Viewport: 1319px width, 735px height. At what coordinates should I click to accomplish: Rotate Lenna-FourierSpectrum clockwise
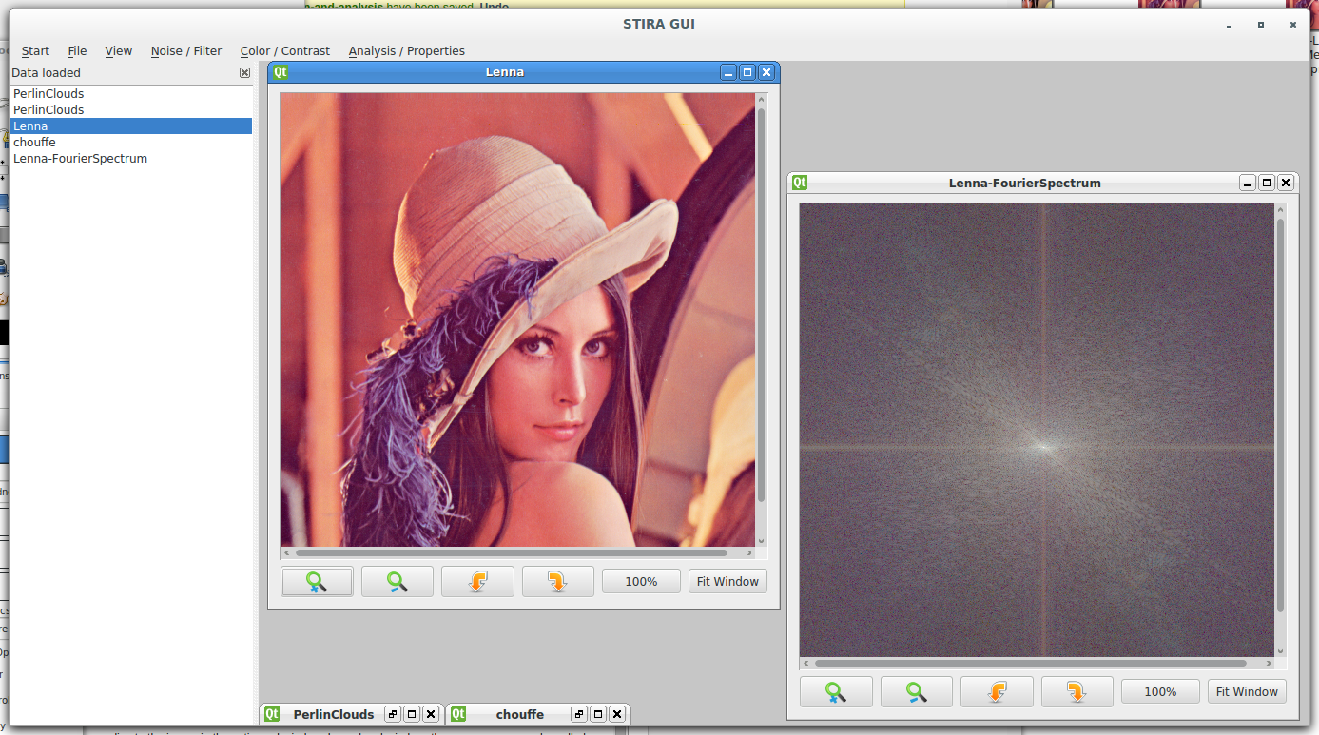1077,691
